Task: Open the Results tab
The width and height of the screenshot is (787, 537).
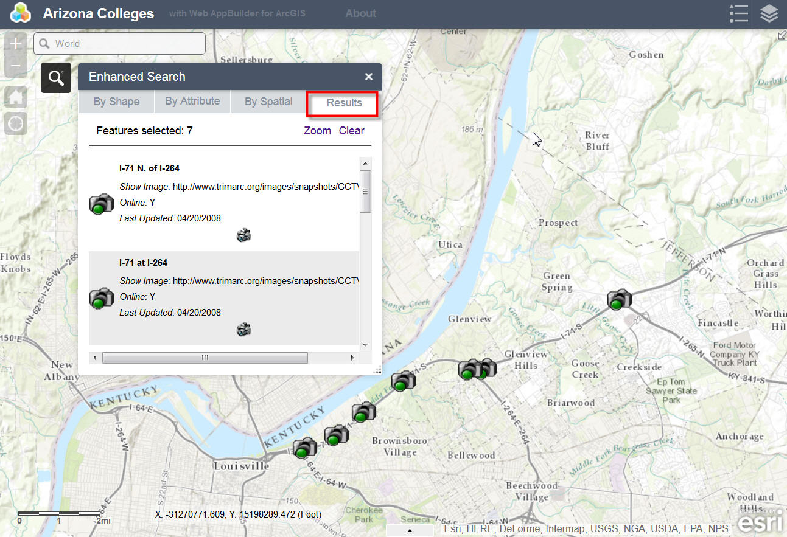Action: tap(344, 103)
